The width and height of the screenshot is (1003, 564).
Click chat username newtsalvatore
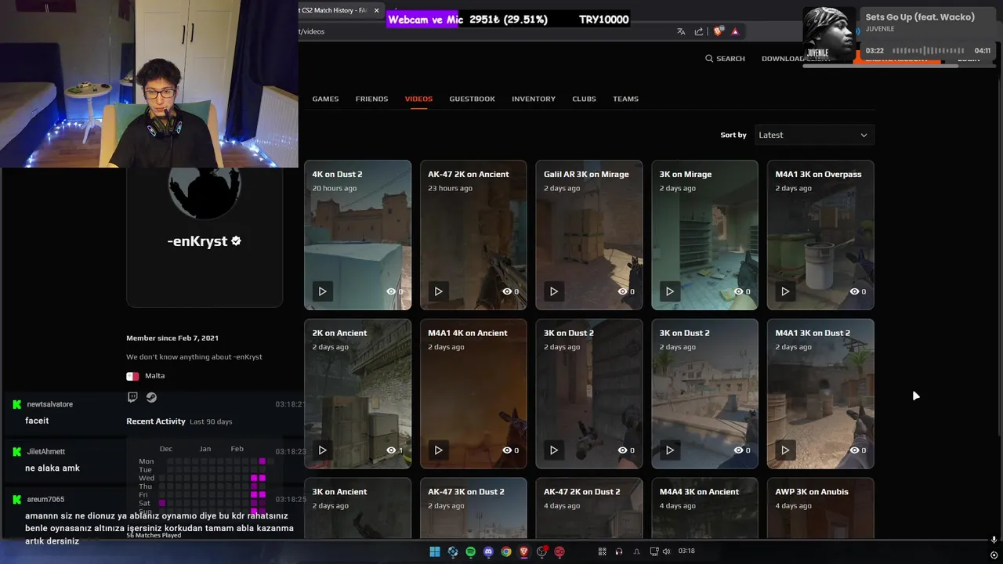[49, 404]
